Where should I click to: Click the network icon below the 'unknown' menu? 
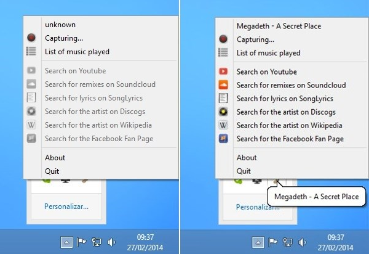(97, 242)
